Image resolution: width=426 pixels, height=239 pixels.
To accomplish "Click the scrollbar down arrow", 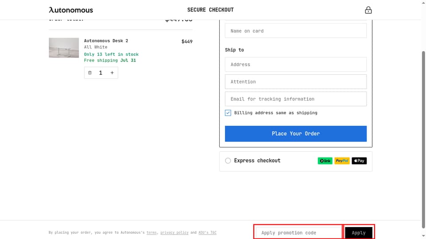I will tap(423, 236).
